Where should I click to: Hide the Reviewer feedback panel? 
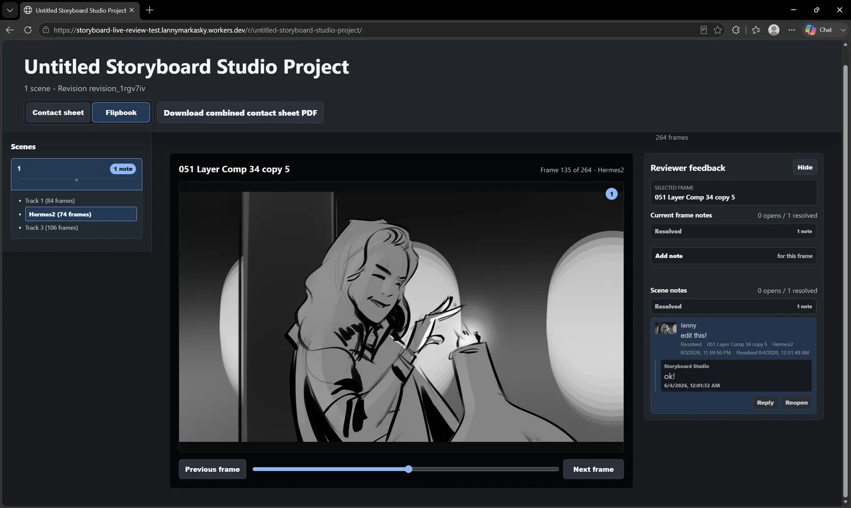coord(805,168)
